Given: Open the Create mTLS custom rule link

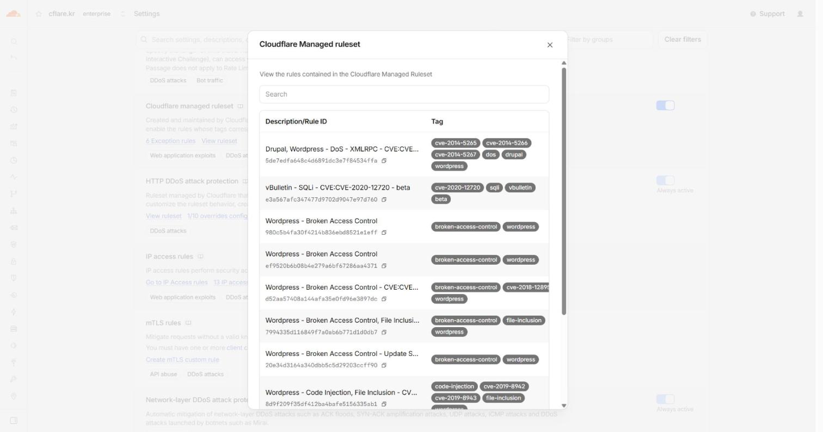Looking at the screenshot, I should (x=182, y=360).
